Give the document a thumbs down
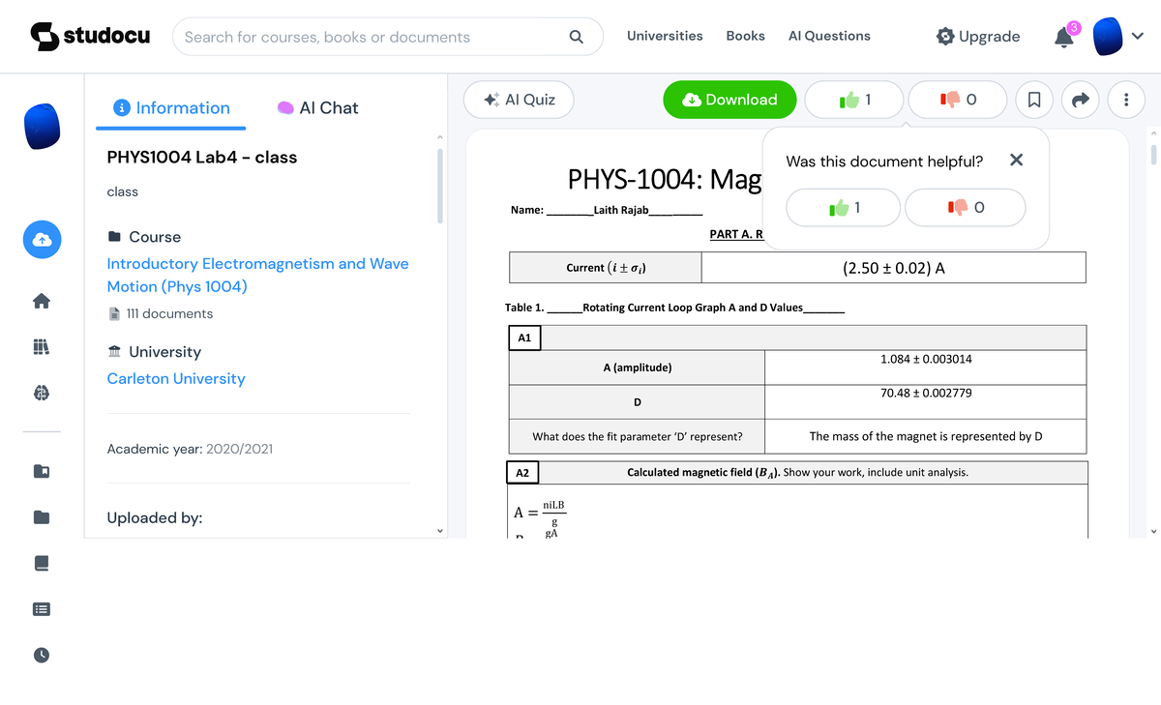This screenshot has height=705, width=1161. pyautogui.click(x=957, y=100)
